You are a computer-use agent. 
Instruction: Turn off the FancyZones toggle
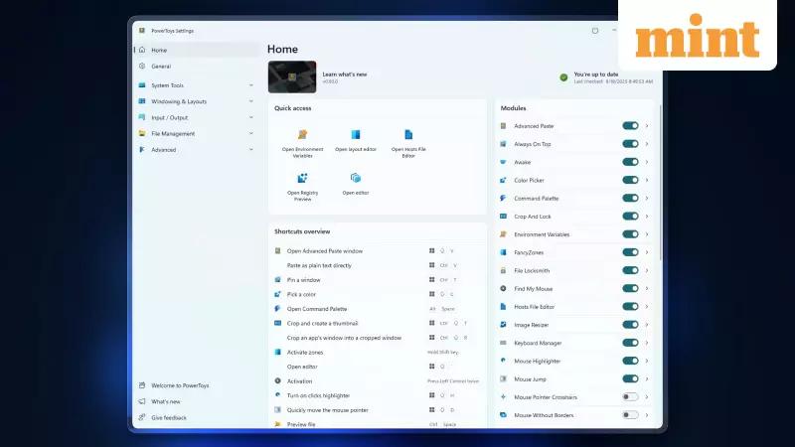[x=630, y=252]
